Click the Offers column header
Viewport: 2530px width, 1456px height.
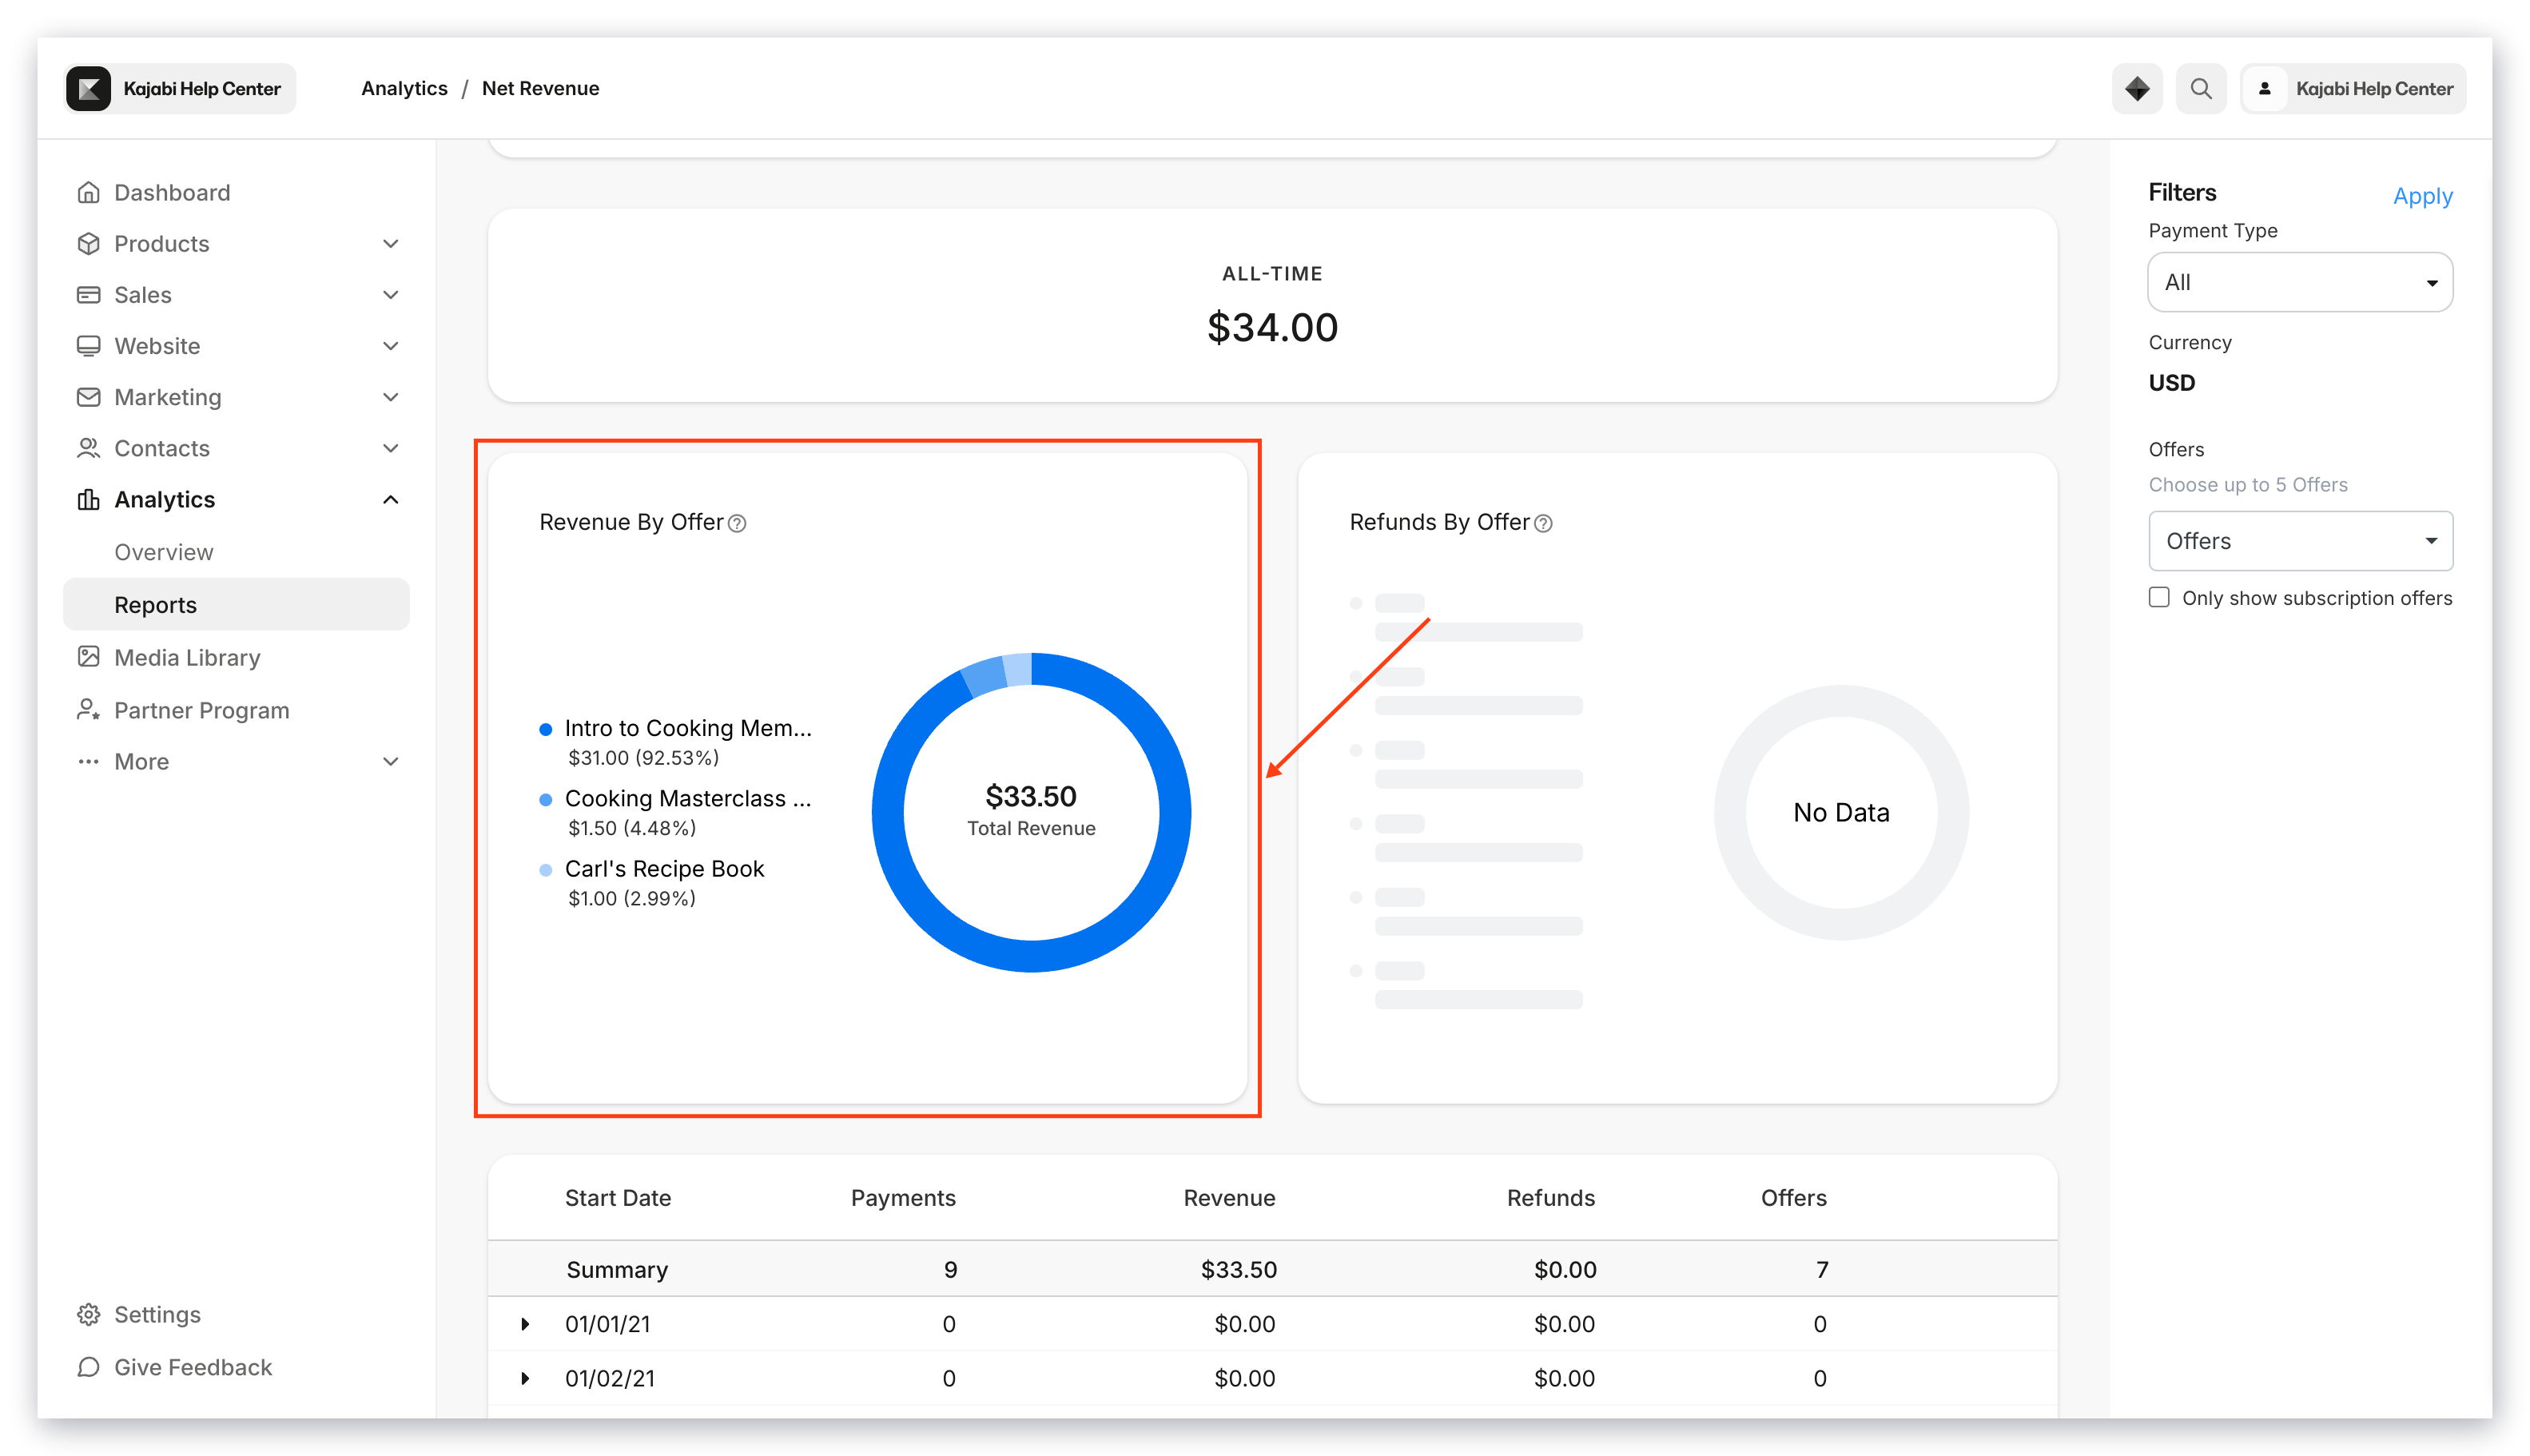[x=1793, y=1197]
